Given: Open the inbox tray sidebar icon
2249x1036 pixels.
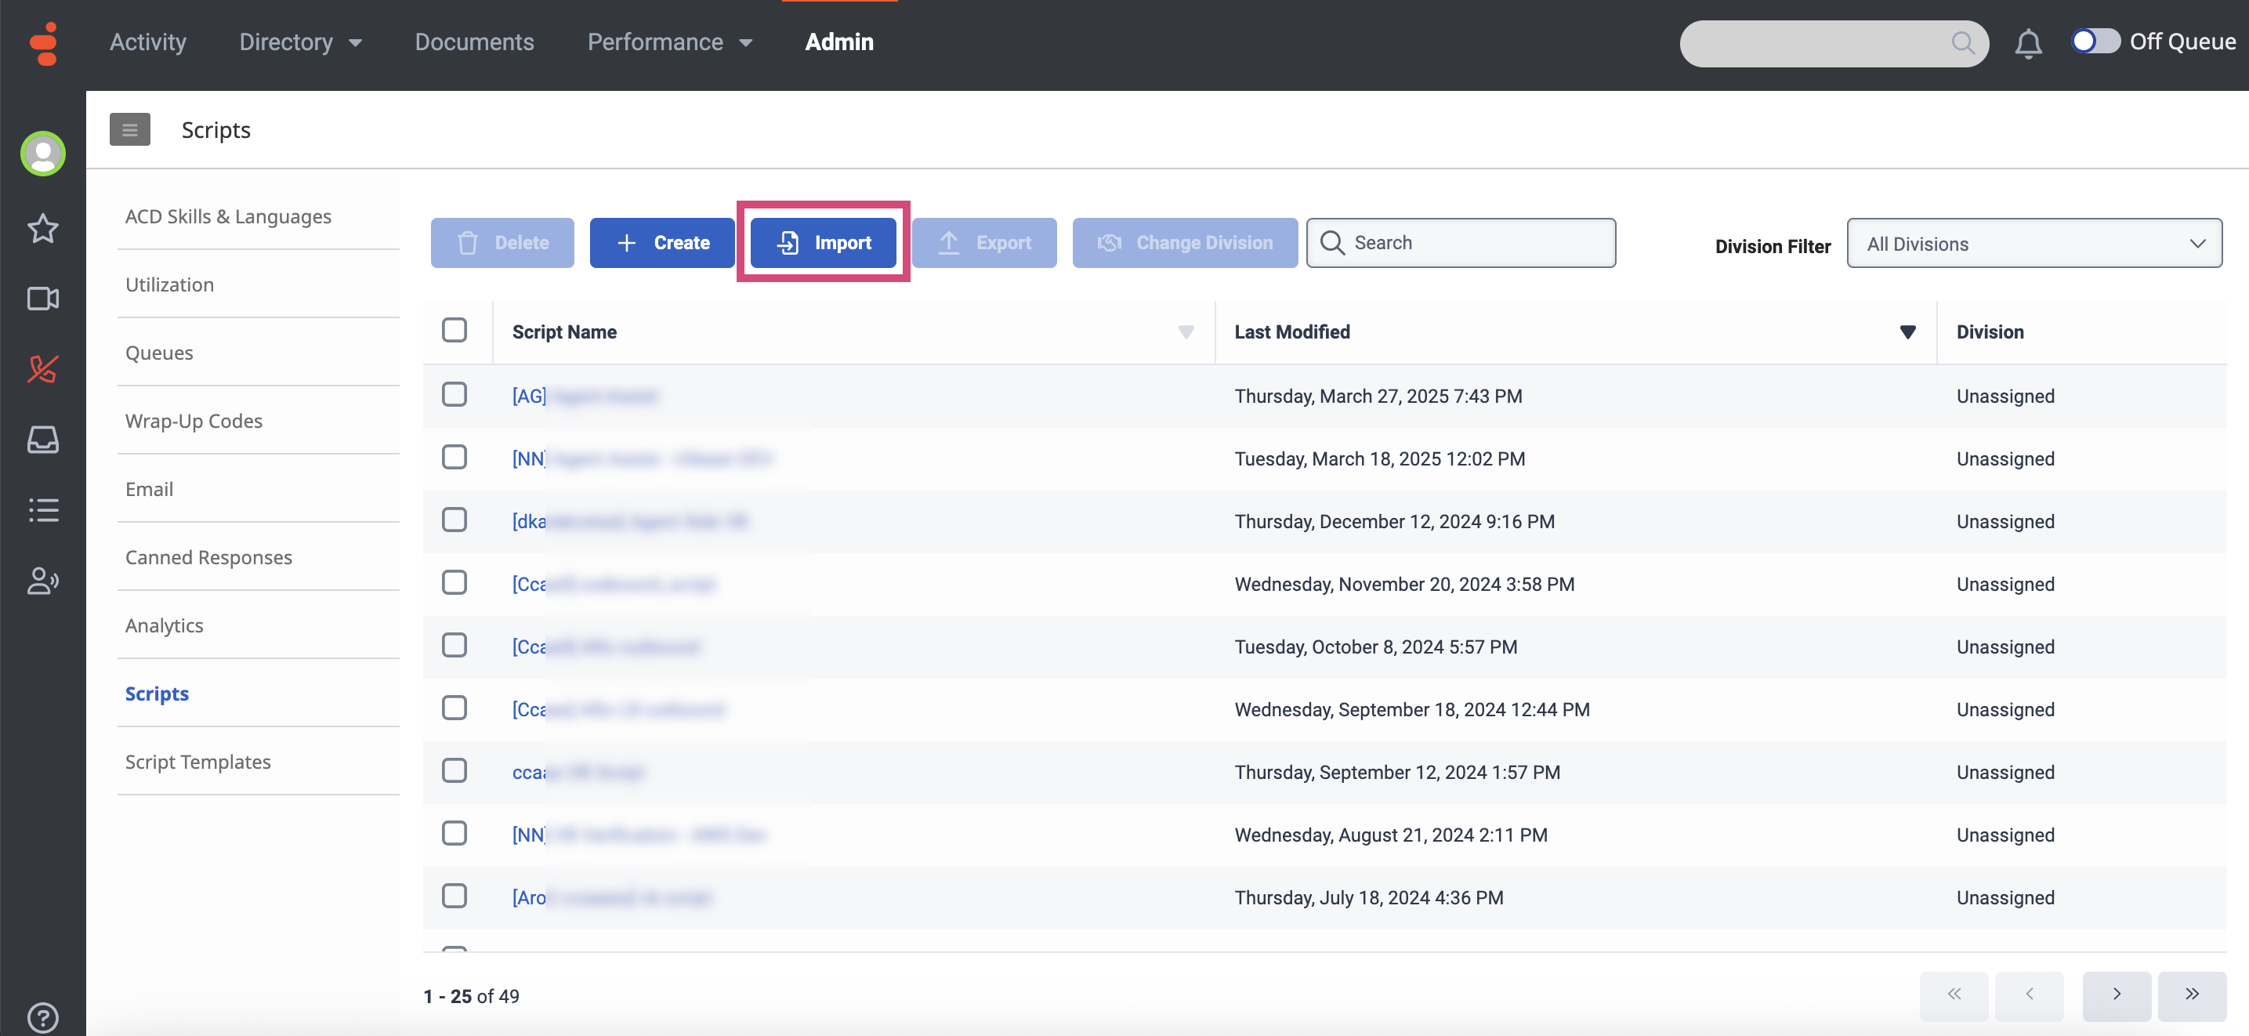Looking at the screenshot, I should (x=43, y=439).
